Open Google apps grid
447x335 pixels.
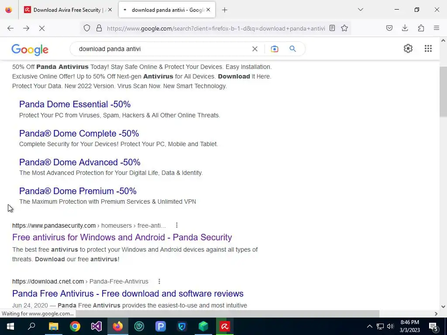(428, 48)
